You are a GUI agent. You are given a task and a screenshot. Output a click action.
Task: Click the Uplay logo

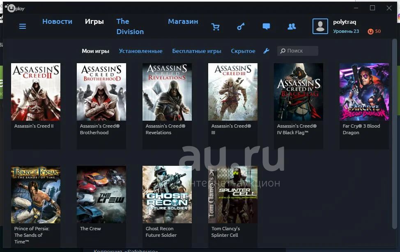pyautogui.click(x=15, y=9)
